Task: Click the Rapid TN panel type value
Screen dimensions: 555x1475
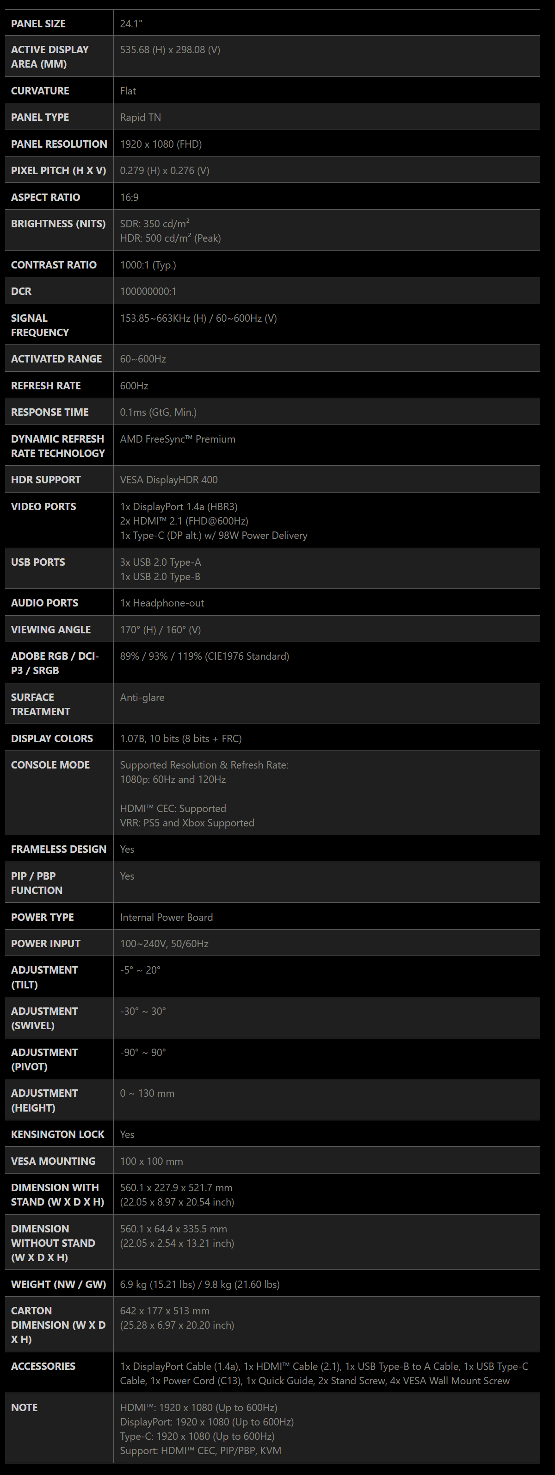Action: (140, 118)
